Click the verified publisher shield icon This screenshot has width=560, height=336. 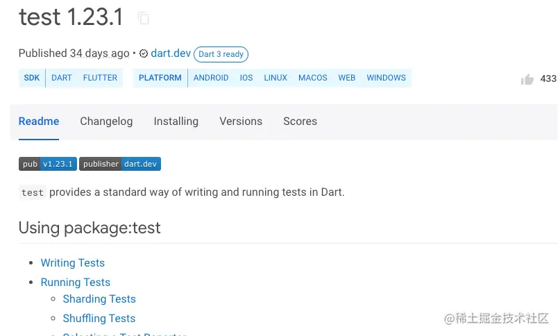coord(144,53)
